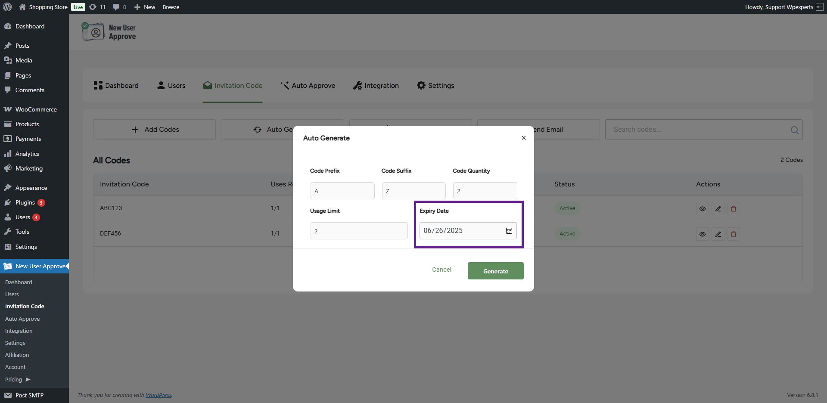
Task: Expand the Pricing submenu item
Action: pyautogui.click(x=17, y=379)
